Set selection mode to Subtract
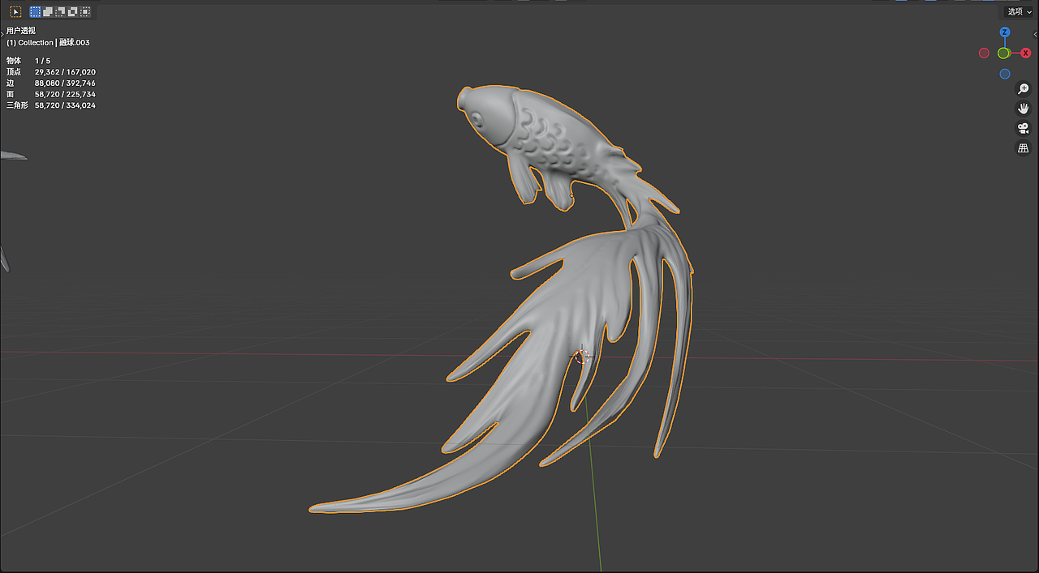 coord(60,12)
